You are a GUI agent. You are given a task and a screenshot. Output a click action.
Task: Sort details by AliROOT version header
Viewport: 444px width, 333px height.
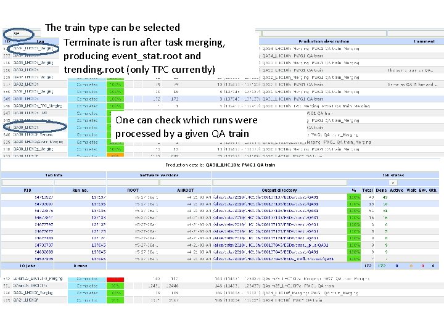coord(186,191)
